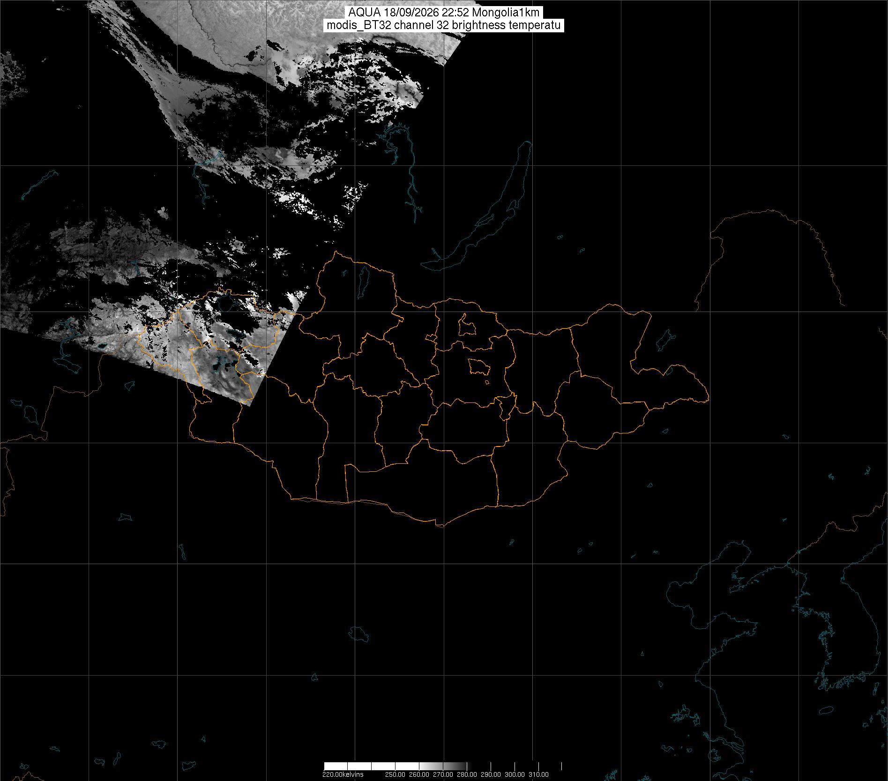The width and height of the screenshot is (888, 781).
Task: Select the 280.00 colorbar tick label
Action: pos(467,774)
